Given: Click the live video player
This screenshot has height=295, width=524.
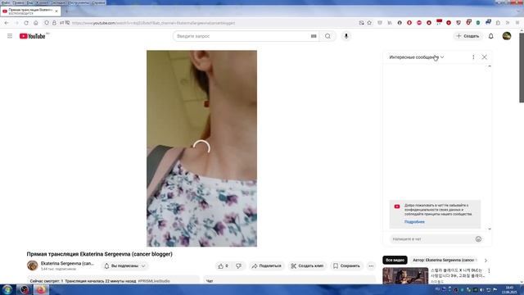Looking at the screenshot, I should 201,148.
